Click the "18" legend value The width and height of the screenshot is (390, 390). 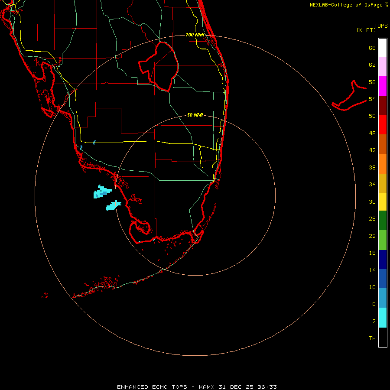(372, 253)
